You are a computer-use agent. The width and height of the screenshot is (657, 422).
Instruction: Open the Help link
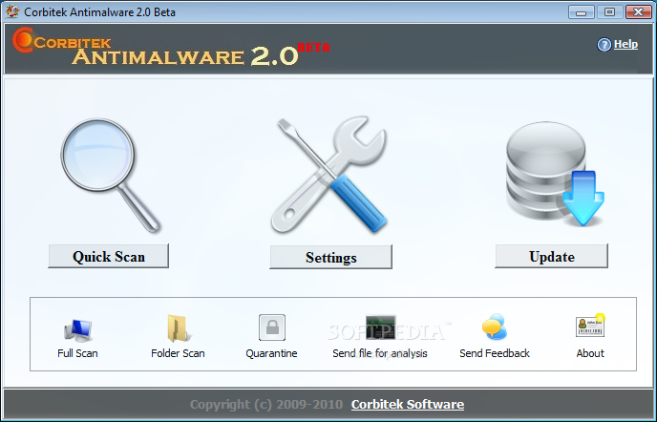click(625, 44)
